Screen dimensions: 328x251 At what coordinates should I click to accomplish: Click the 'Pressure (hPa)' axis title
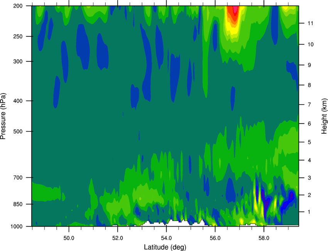click(x=3, y=116)
